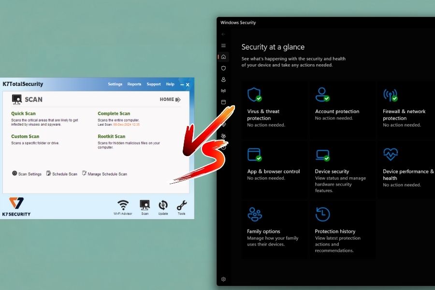Open Scan Settings in K7
Image resolution: width=435 pixels, height=290 pixels.
26,174
